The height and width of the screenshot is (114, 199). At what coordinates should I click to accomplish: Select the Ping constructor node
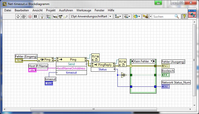(46, 60)
